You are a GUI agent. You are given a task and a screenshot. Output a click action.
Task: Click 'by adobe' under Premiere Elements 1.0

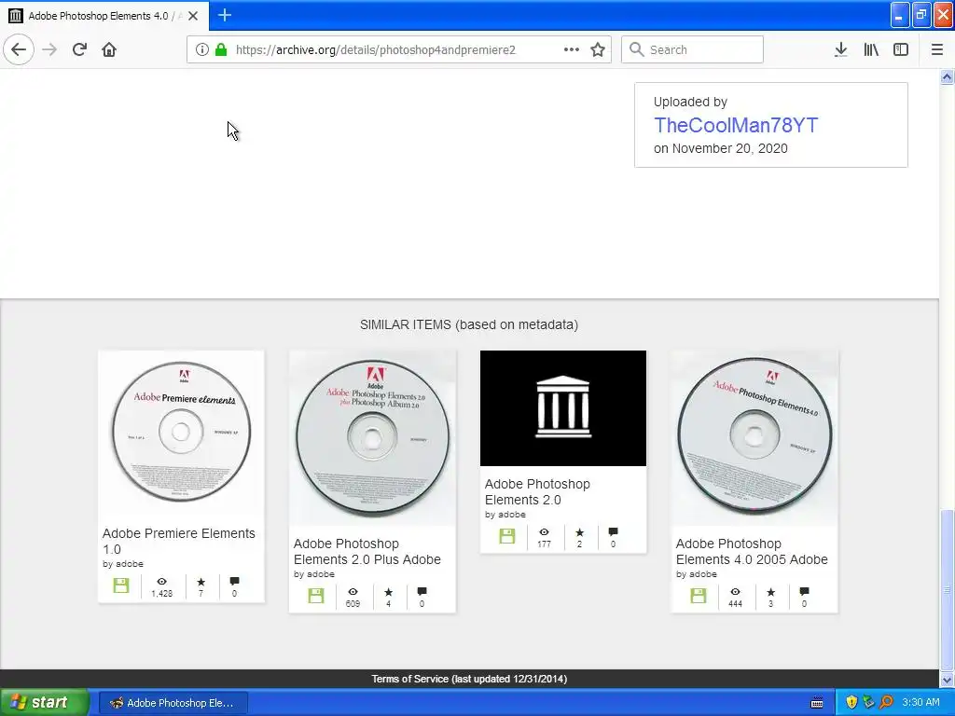click(x=123, y=564)
